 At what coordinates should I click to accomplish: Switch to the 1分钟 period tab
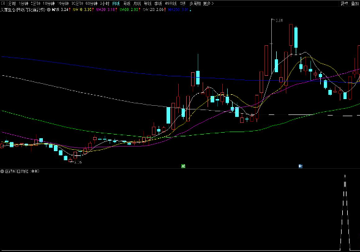click(23, 4)
